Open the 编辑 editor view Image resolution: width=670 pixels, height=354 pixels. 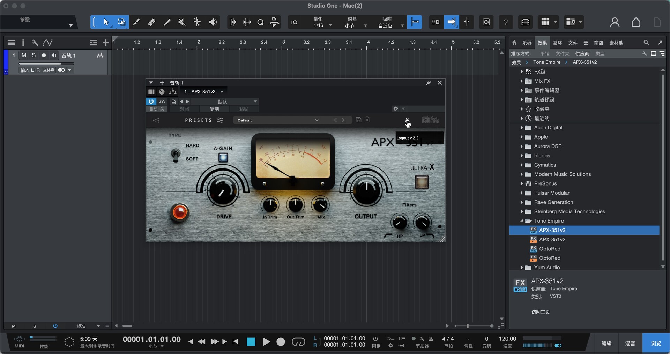606,343
